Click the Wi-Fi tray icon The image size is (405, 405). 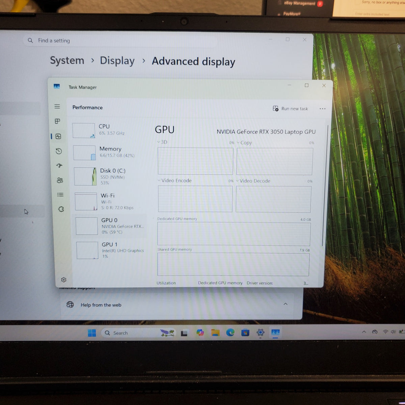(x=385, y=332)
